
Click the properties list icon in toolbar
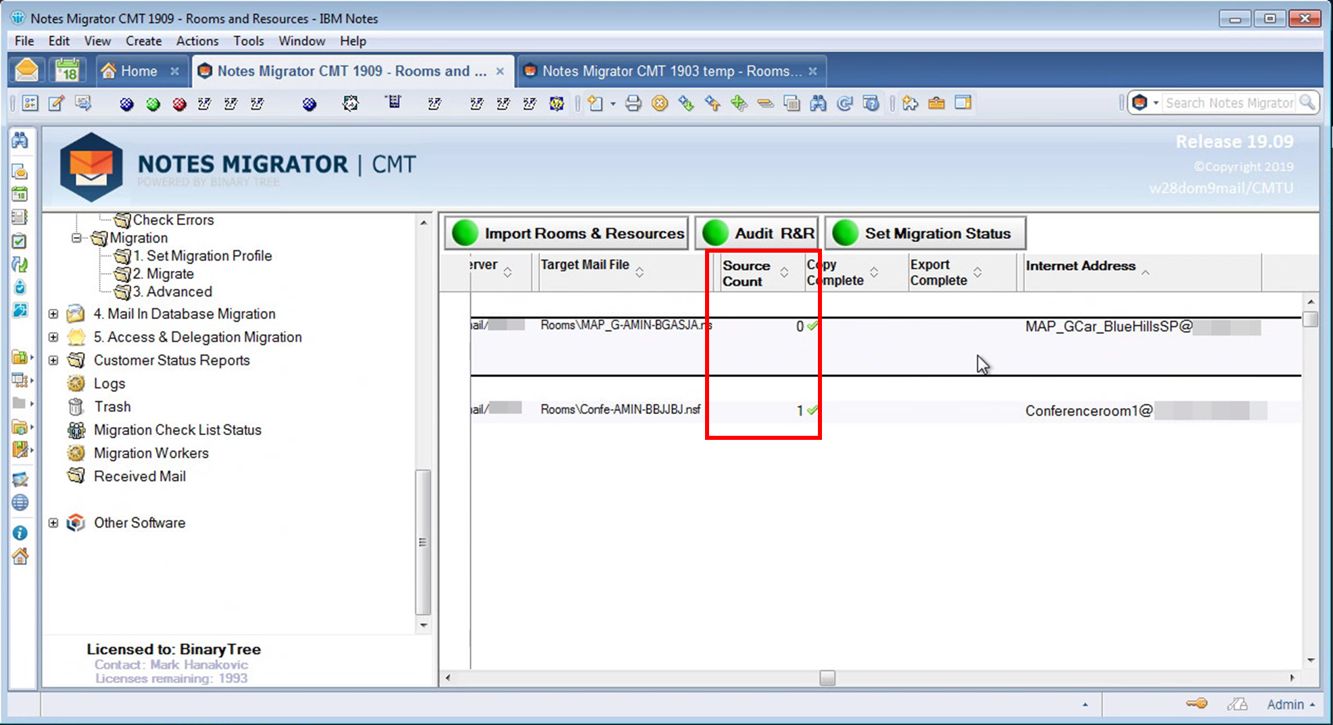(x=30, y=103)
